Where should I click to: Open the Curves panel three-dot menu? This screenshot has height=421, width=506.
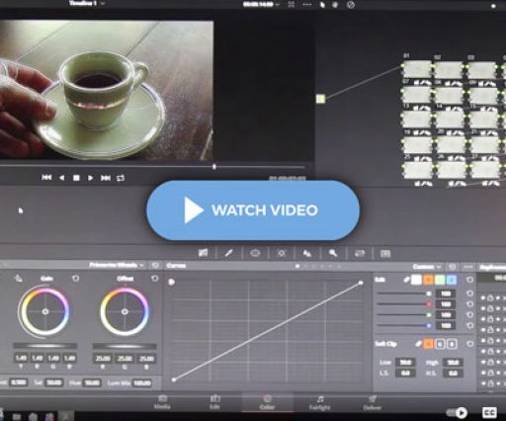[468, 266]
